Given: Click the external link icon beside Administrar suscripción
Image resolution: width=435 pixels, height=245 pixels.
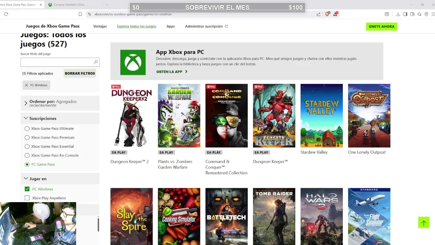Looking at the screenshot, I should click(226, 26).
